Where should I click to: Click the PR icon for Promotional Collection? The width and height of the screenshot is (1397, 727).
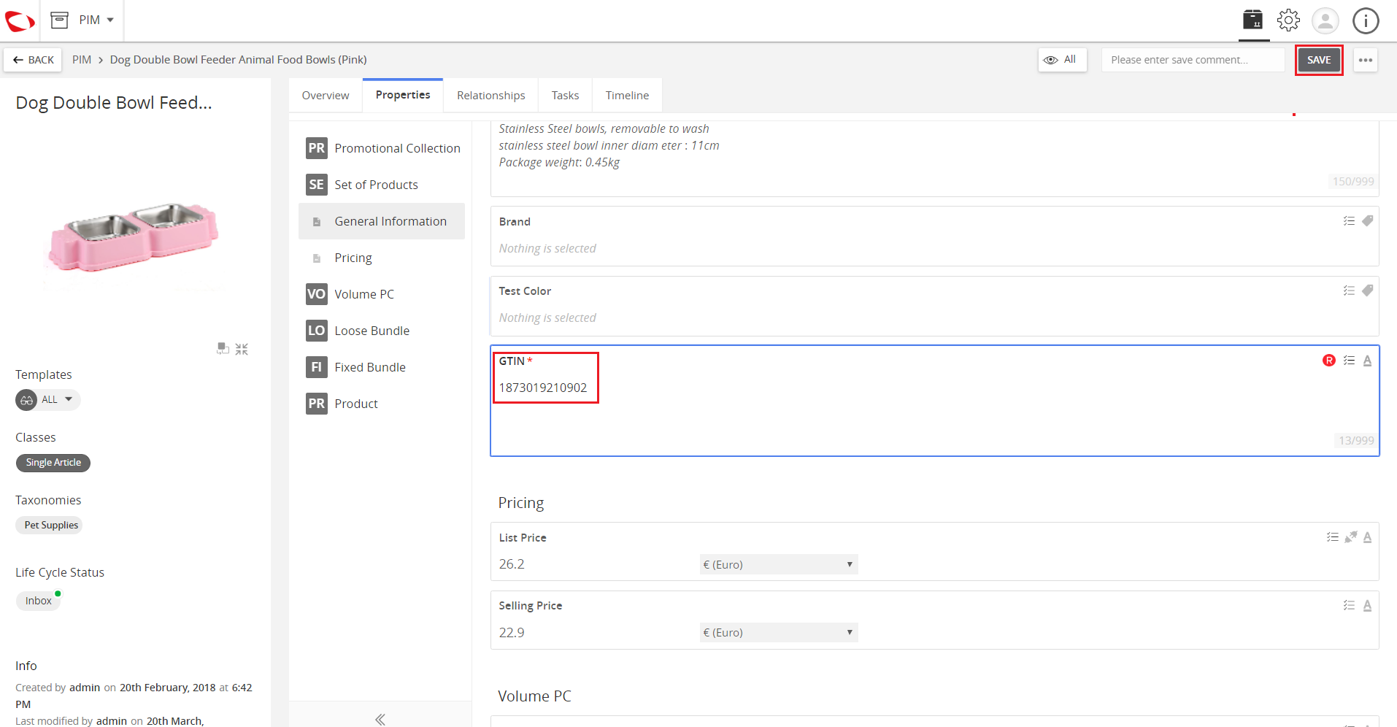[316, 148]
